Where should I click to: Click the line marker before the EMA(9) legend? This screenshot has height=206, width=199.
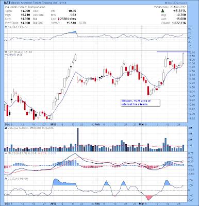coord(6,55)
